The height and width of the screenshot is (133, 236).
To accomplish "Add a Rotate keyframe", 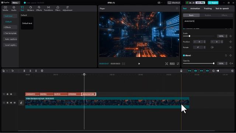I will pyautogui.click(x=230, y=47).
